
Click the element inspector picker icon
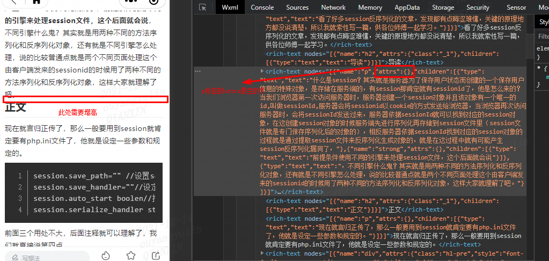point(202,8)
